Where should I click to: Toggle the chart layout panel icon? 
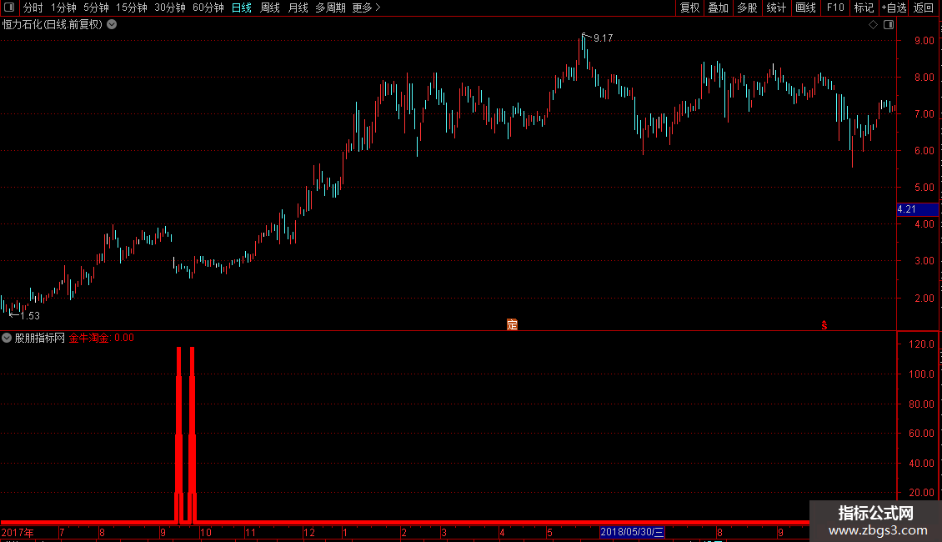pos(889,25)
